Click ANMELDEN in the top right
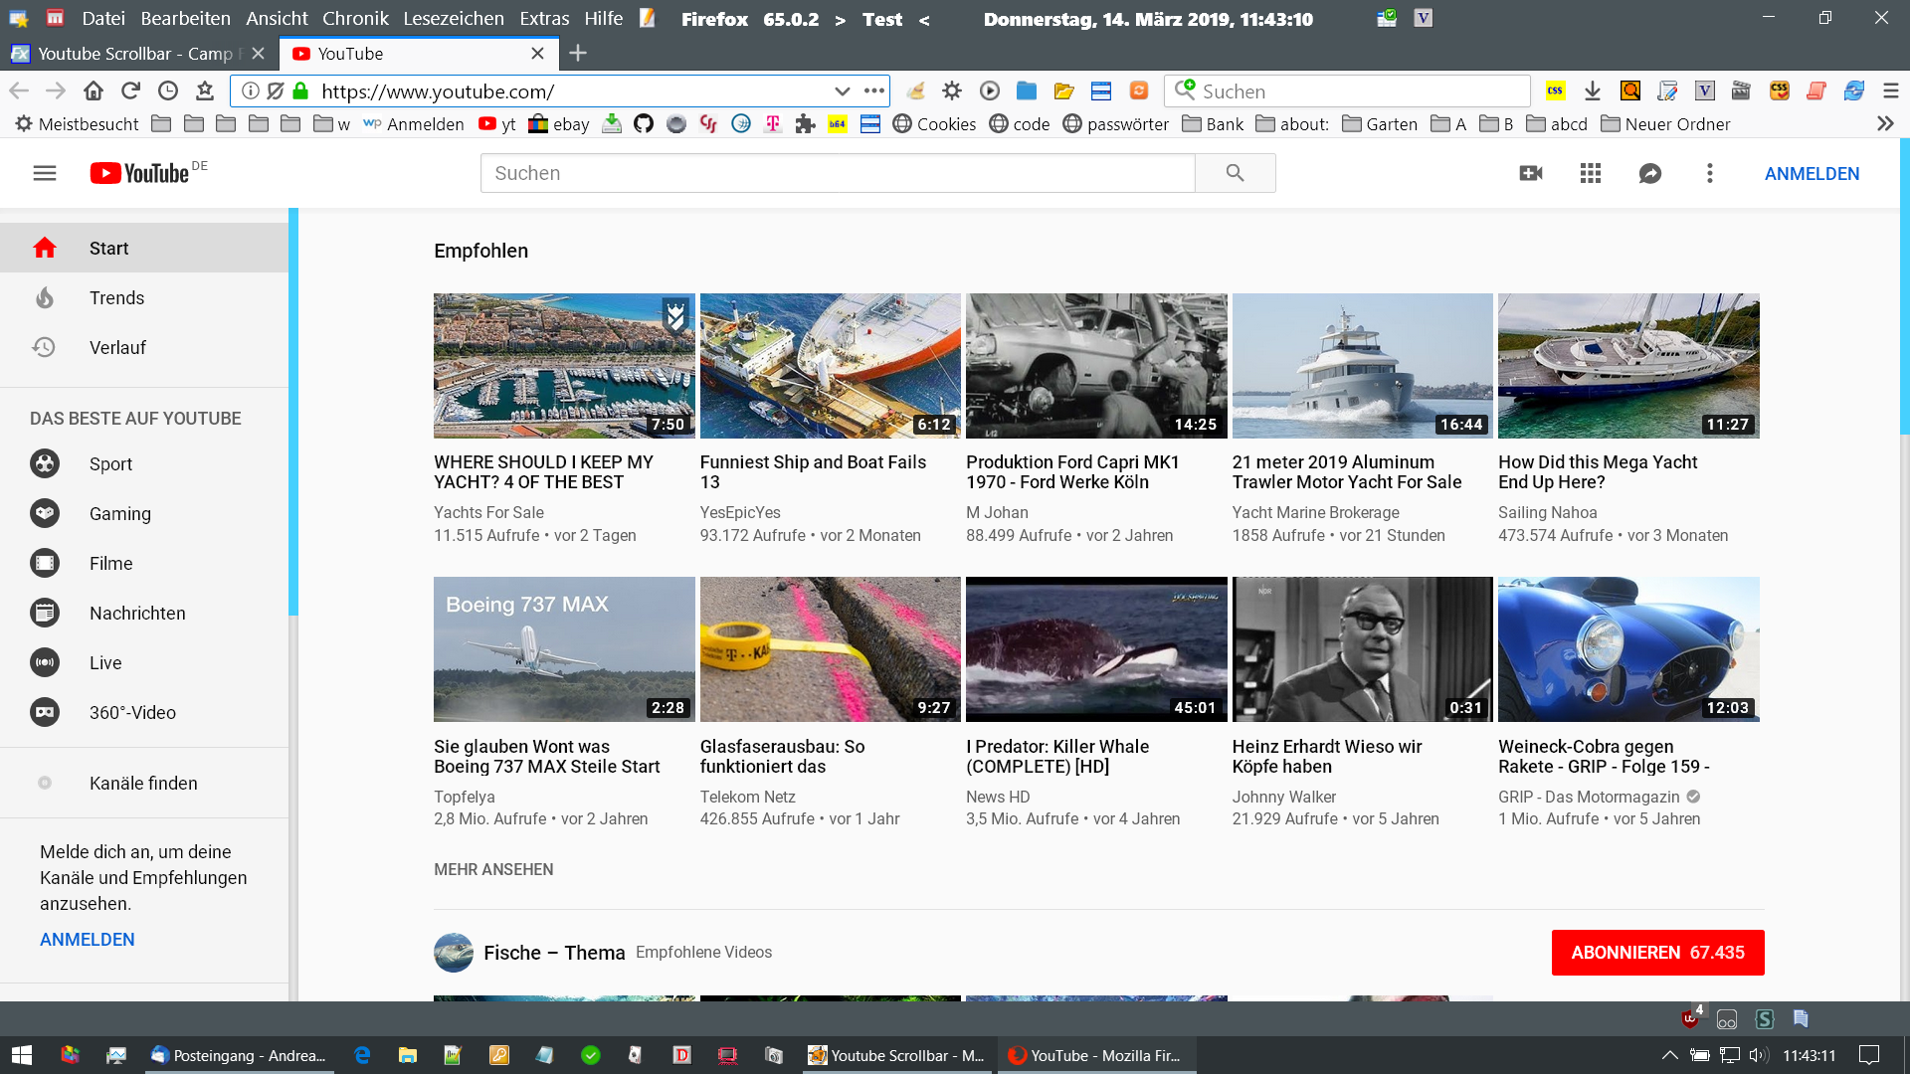The width and height of the screenshot is (1910, 1074). click(x=1812, y=173)
